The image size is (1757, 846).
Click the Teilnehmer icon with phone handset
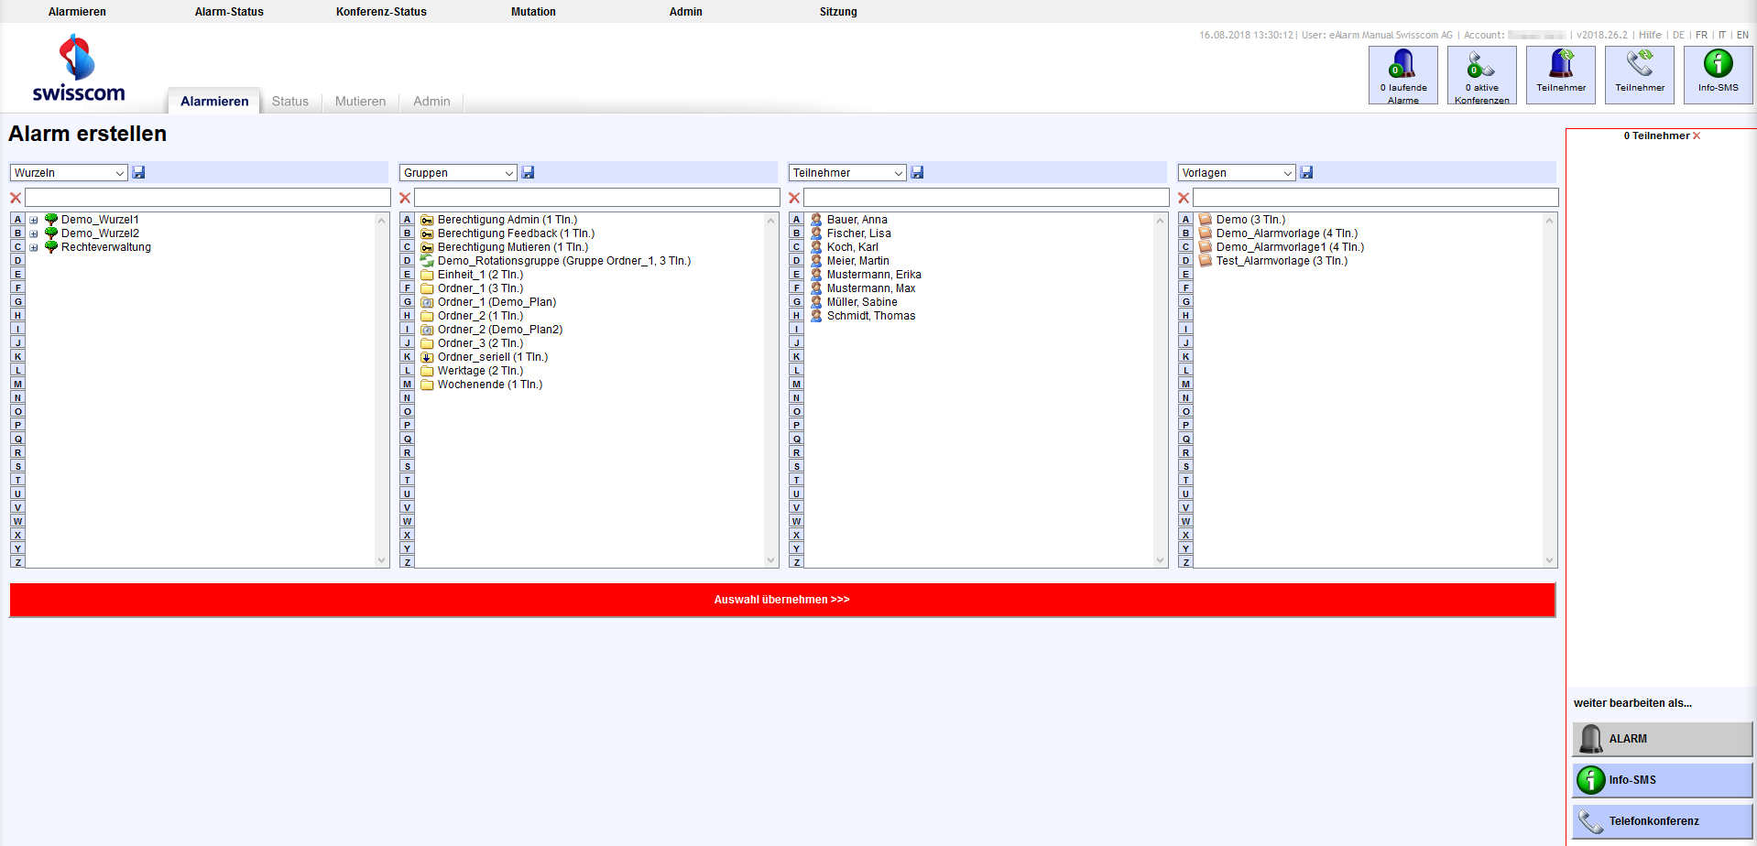(1639, 75)
